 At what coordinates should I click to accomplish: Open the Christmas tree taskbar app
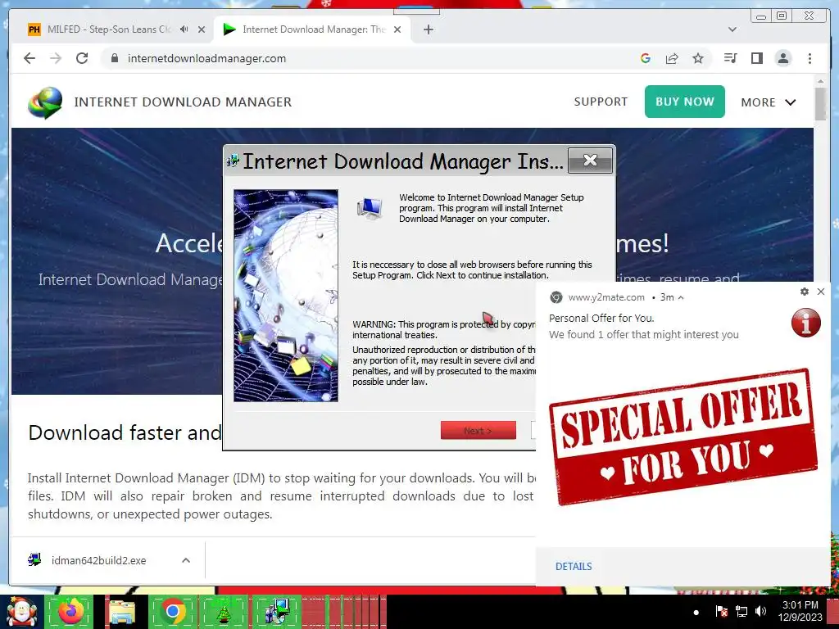(x=224, y=611)
